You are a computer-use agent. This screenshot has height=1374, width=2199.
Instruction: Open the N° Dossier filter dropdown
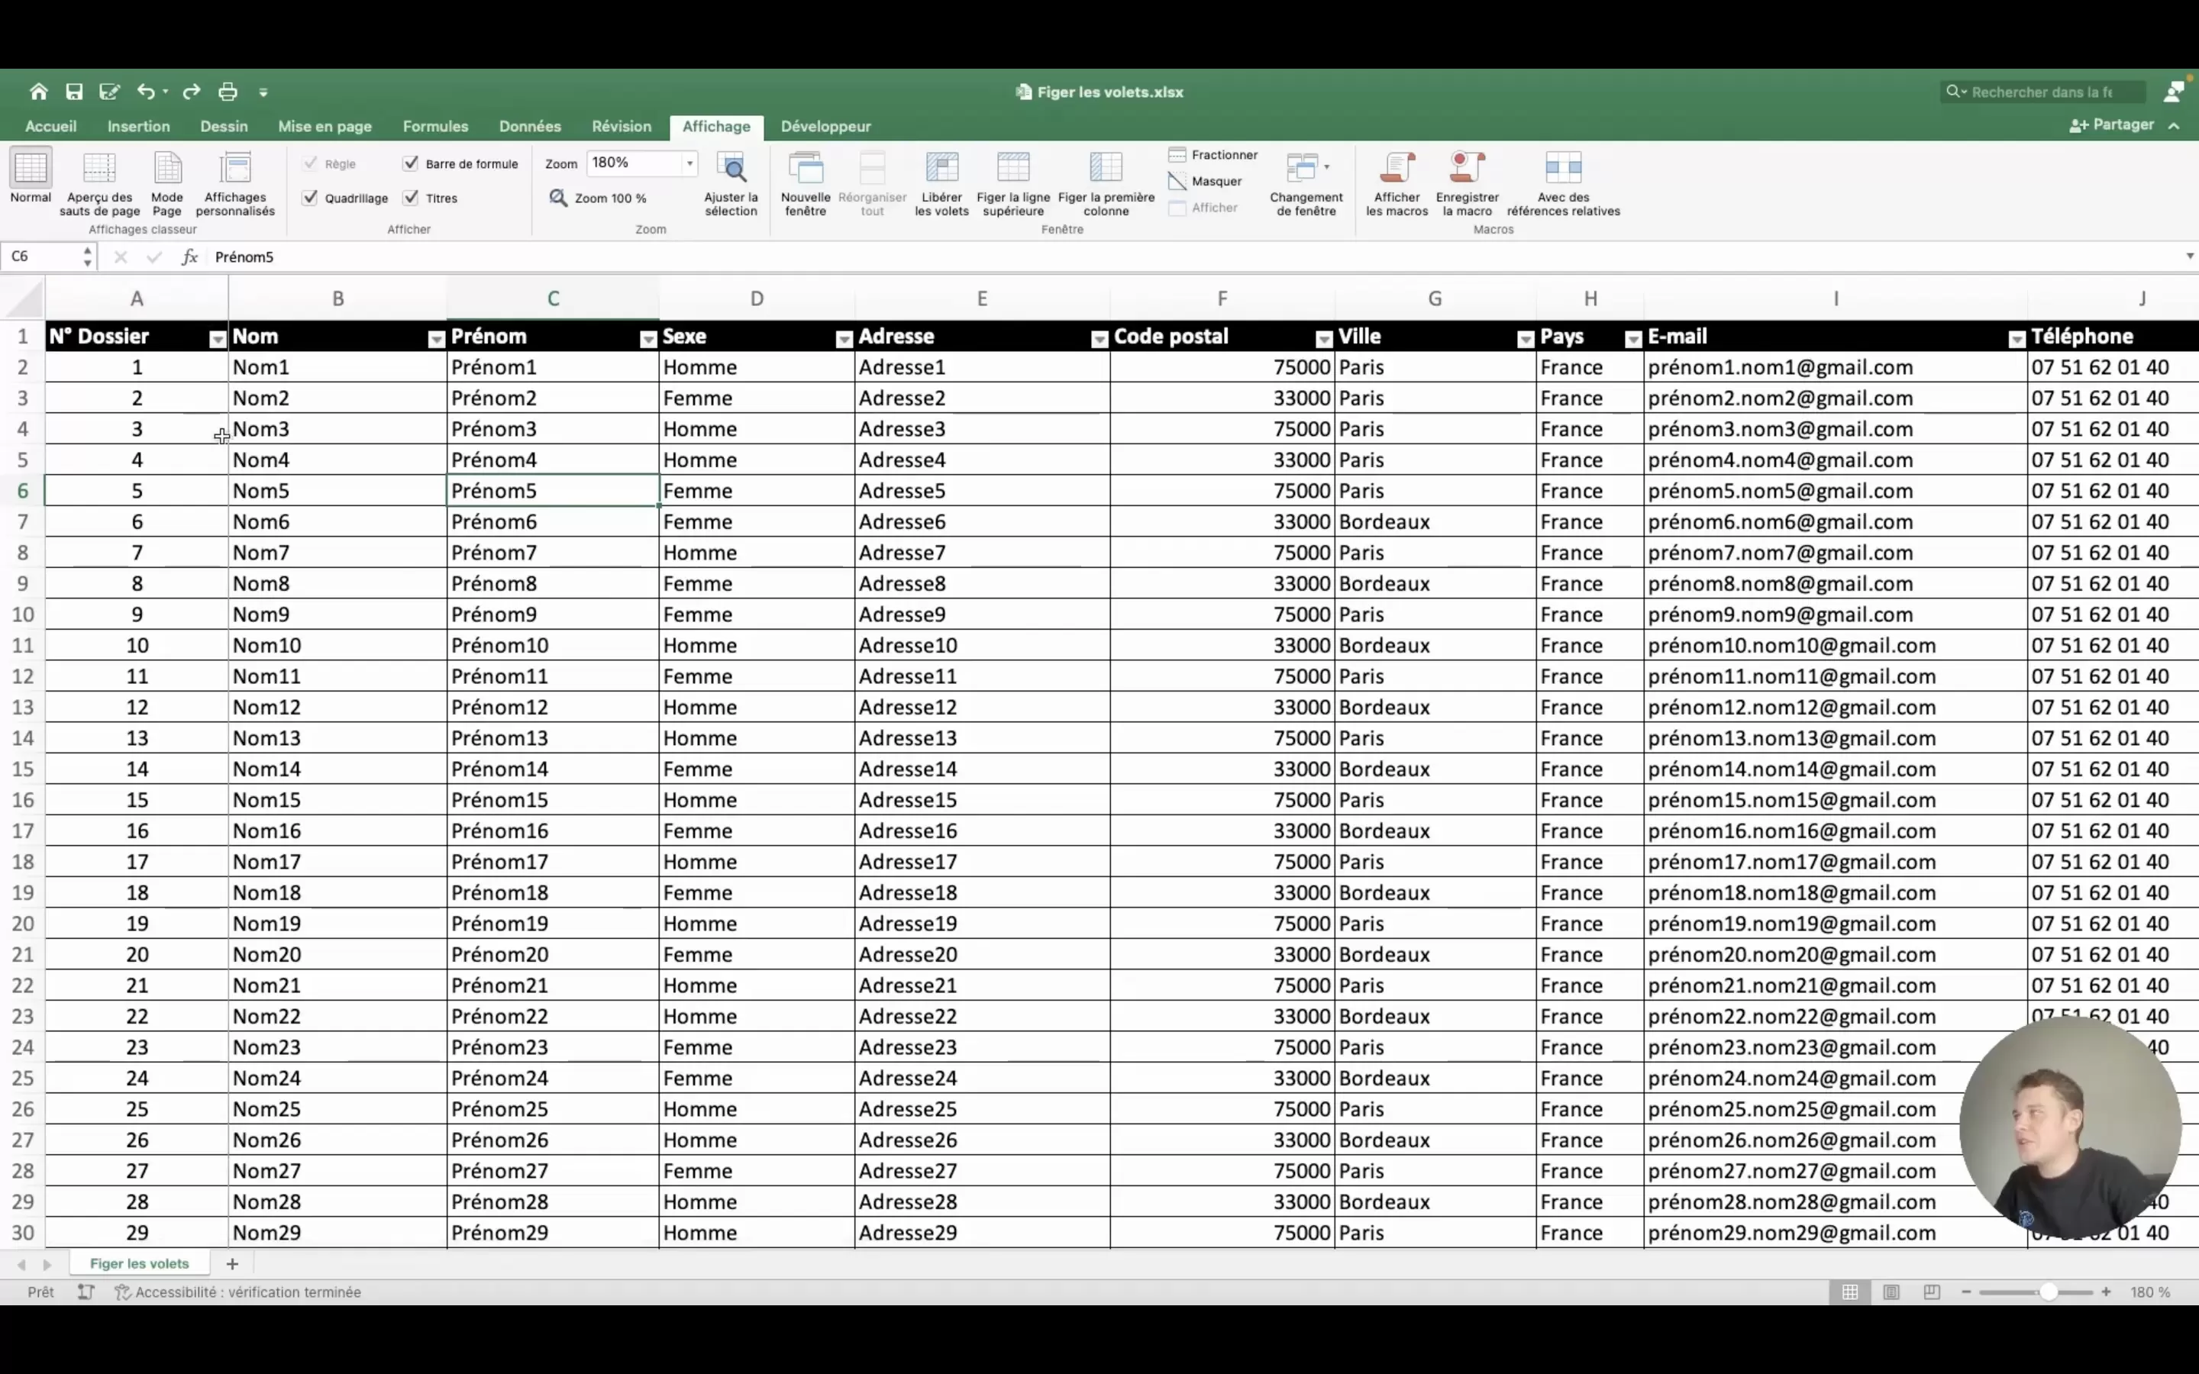pyautogui.click(x=217, y=340)
